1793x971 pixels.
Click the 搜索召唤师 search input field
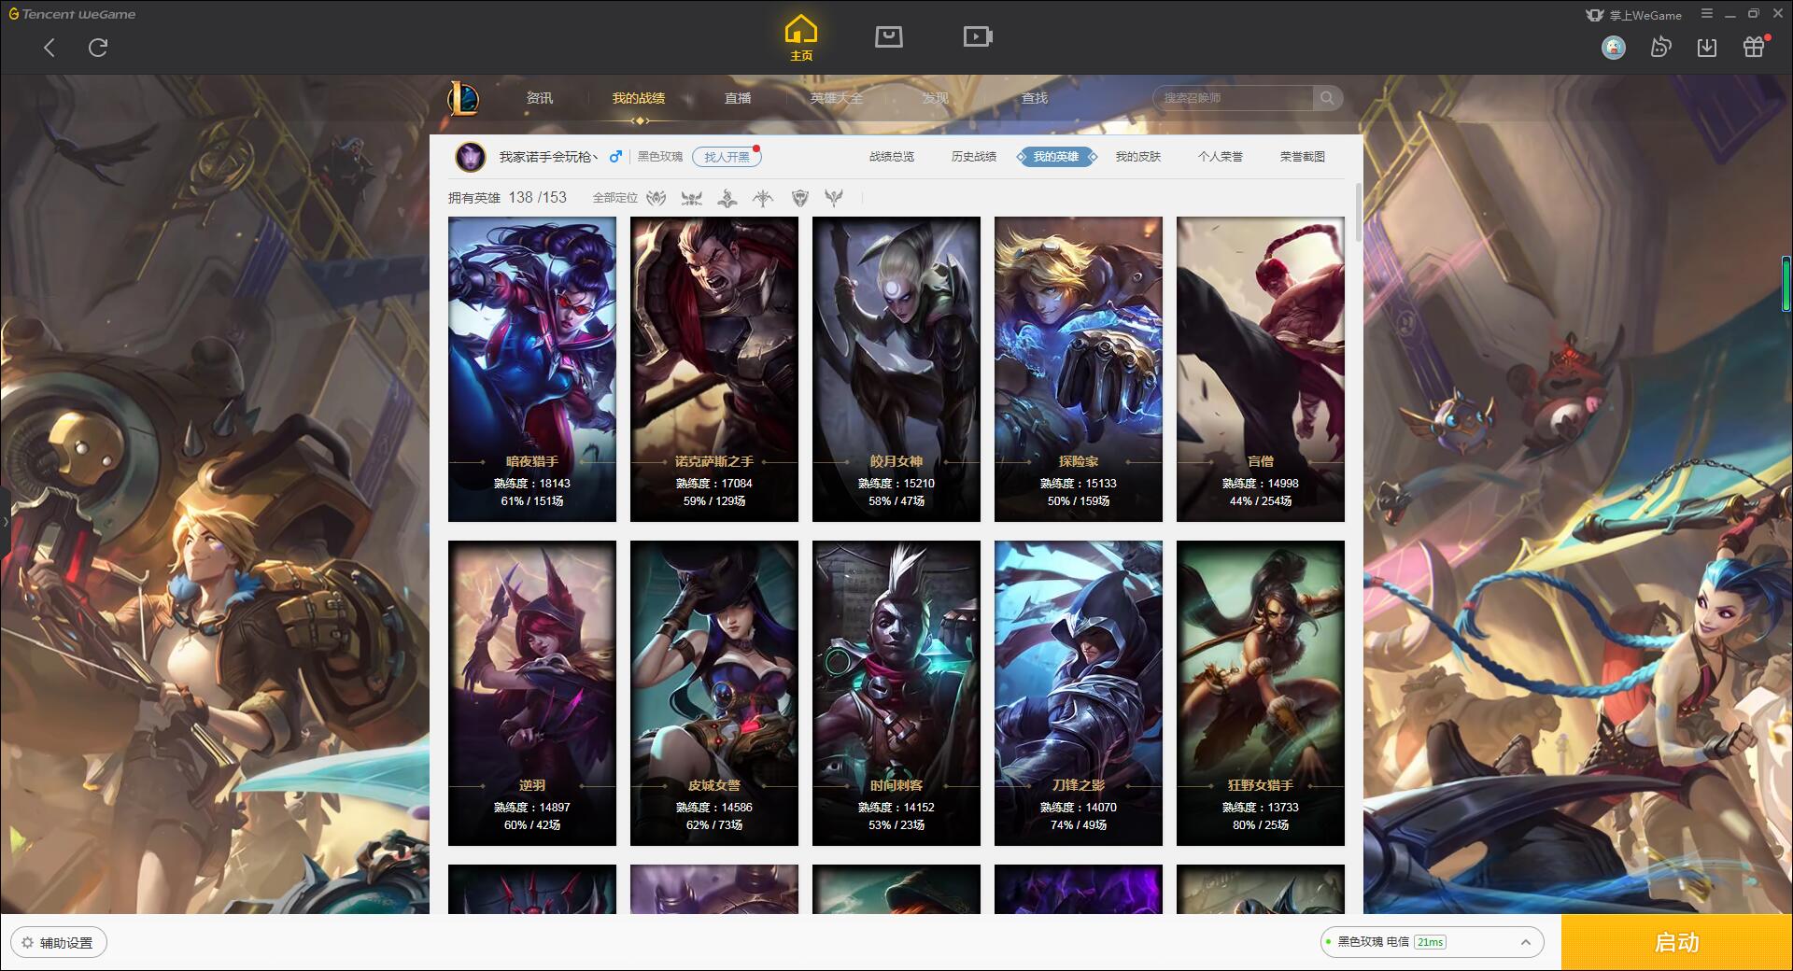1233,98
